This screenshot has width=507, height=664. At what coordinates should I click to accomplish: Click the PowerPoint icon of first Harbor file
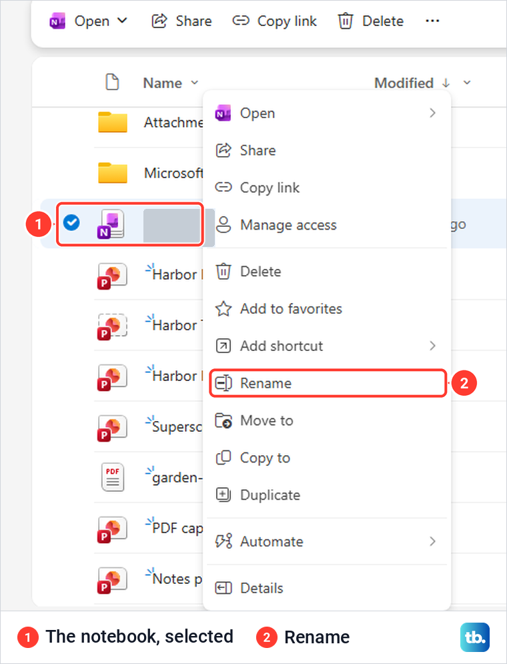click(112, 276)
